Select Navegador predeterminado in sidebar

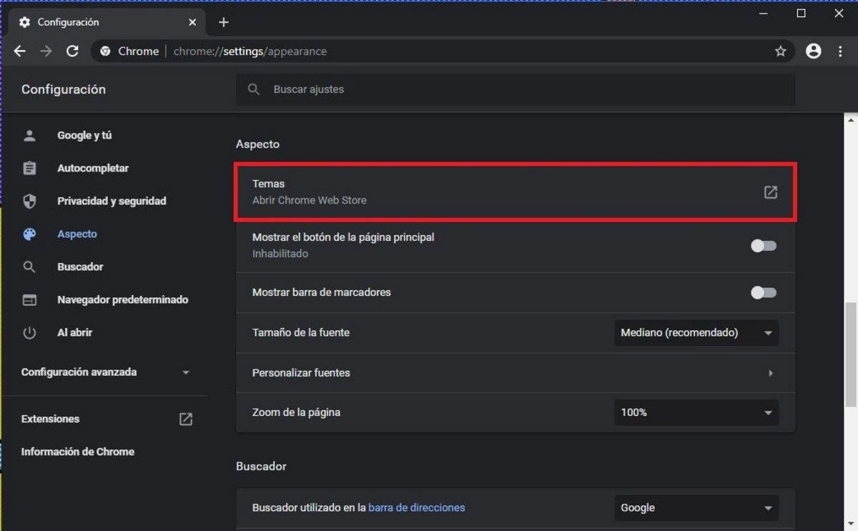coord(122,300)
